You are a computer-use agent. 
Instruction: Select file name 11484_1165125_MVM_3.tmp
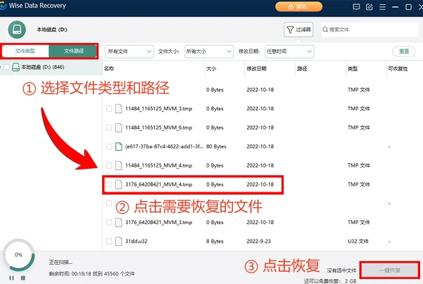pyautogui.click(x=159, y=109)
